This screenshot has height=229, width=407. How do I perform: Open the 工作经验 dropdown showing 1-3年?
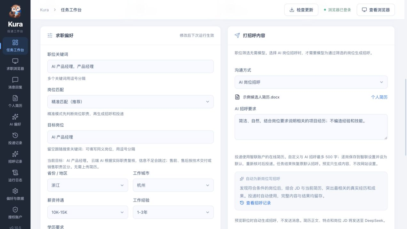pos(173,212)
